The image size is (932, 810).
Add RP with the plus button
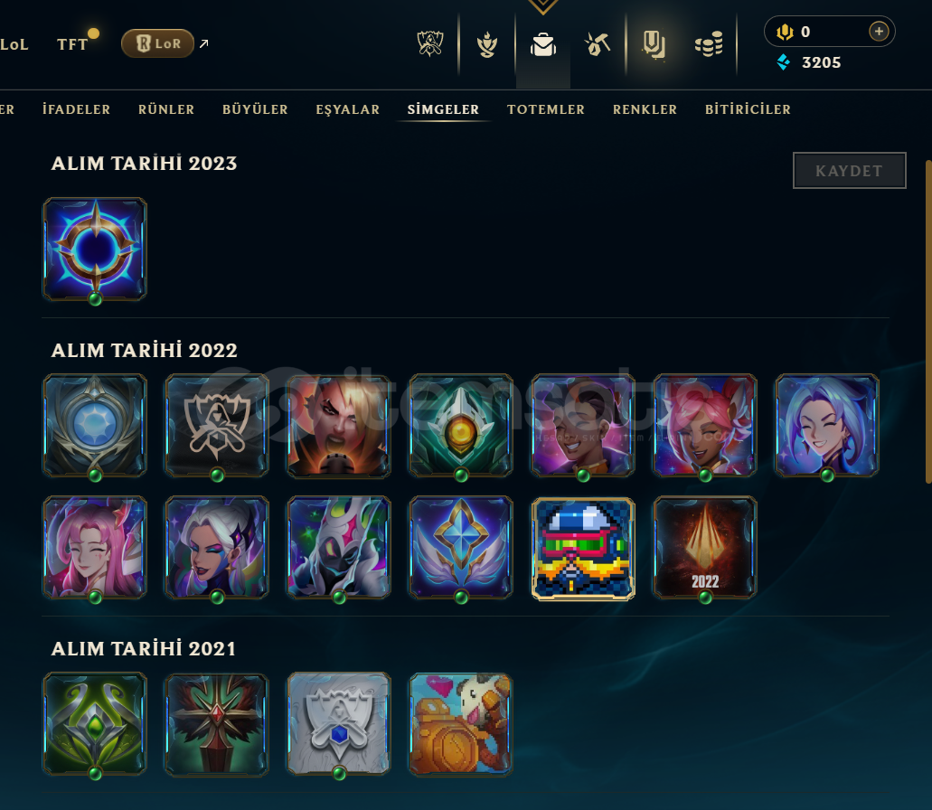(879, 31)
